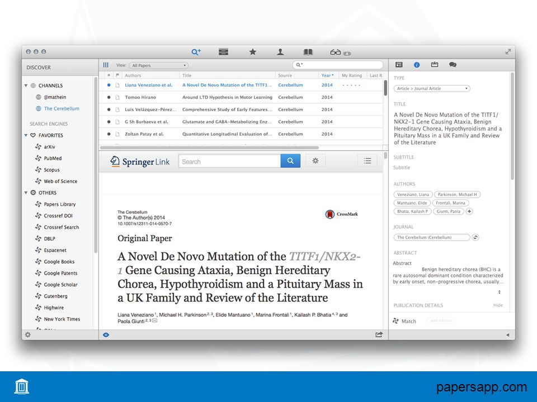This screenshot has height=402, width=537.
Task: Sort by the Title column header
Action: (x=228, y=75)
